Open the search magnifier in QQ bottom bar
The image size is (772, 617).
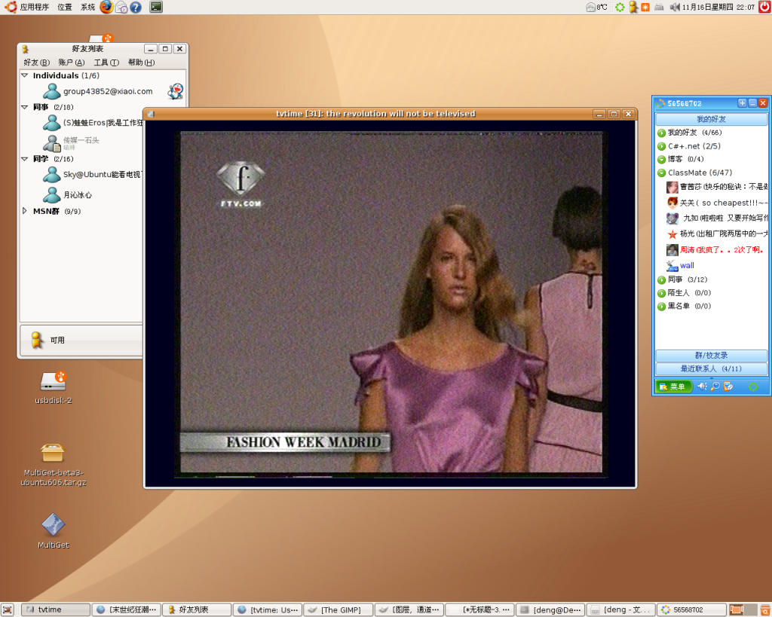pyautogui.click(x=715, y=386)
